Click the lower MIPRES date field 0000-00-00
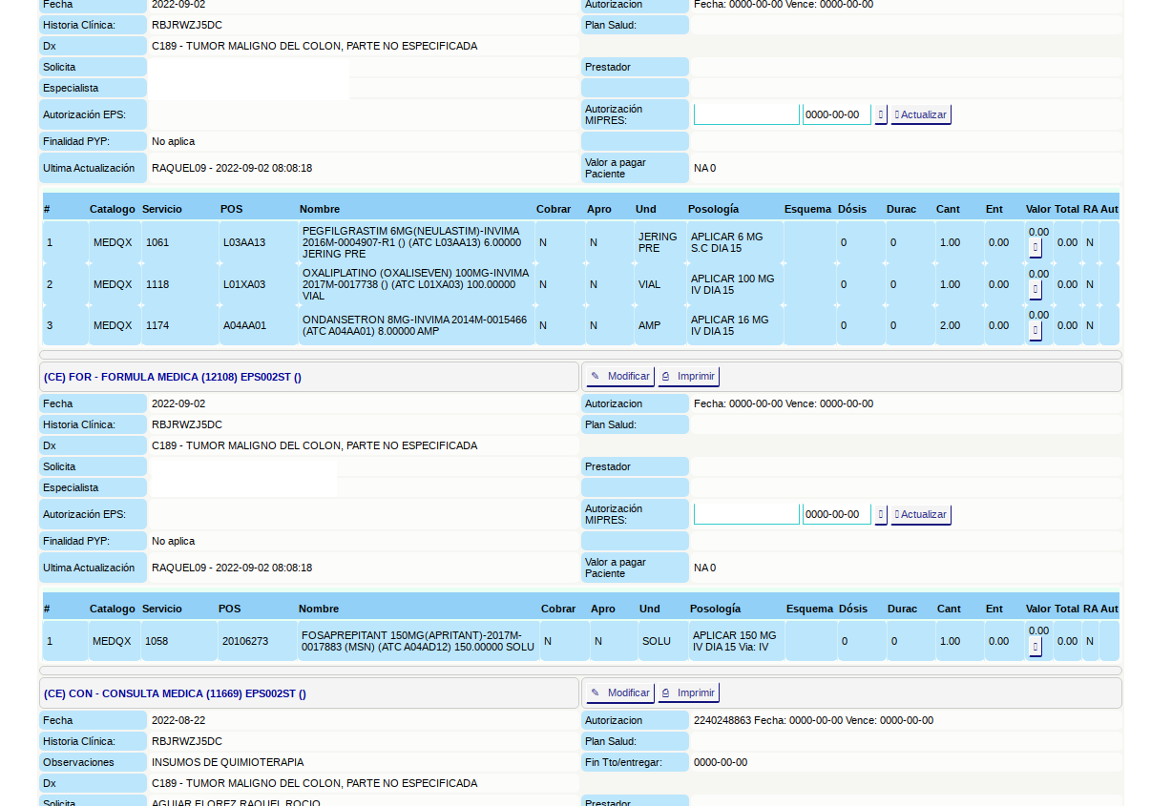 point(837,514)
